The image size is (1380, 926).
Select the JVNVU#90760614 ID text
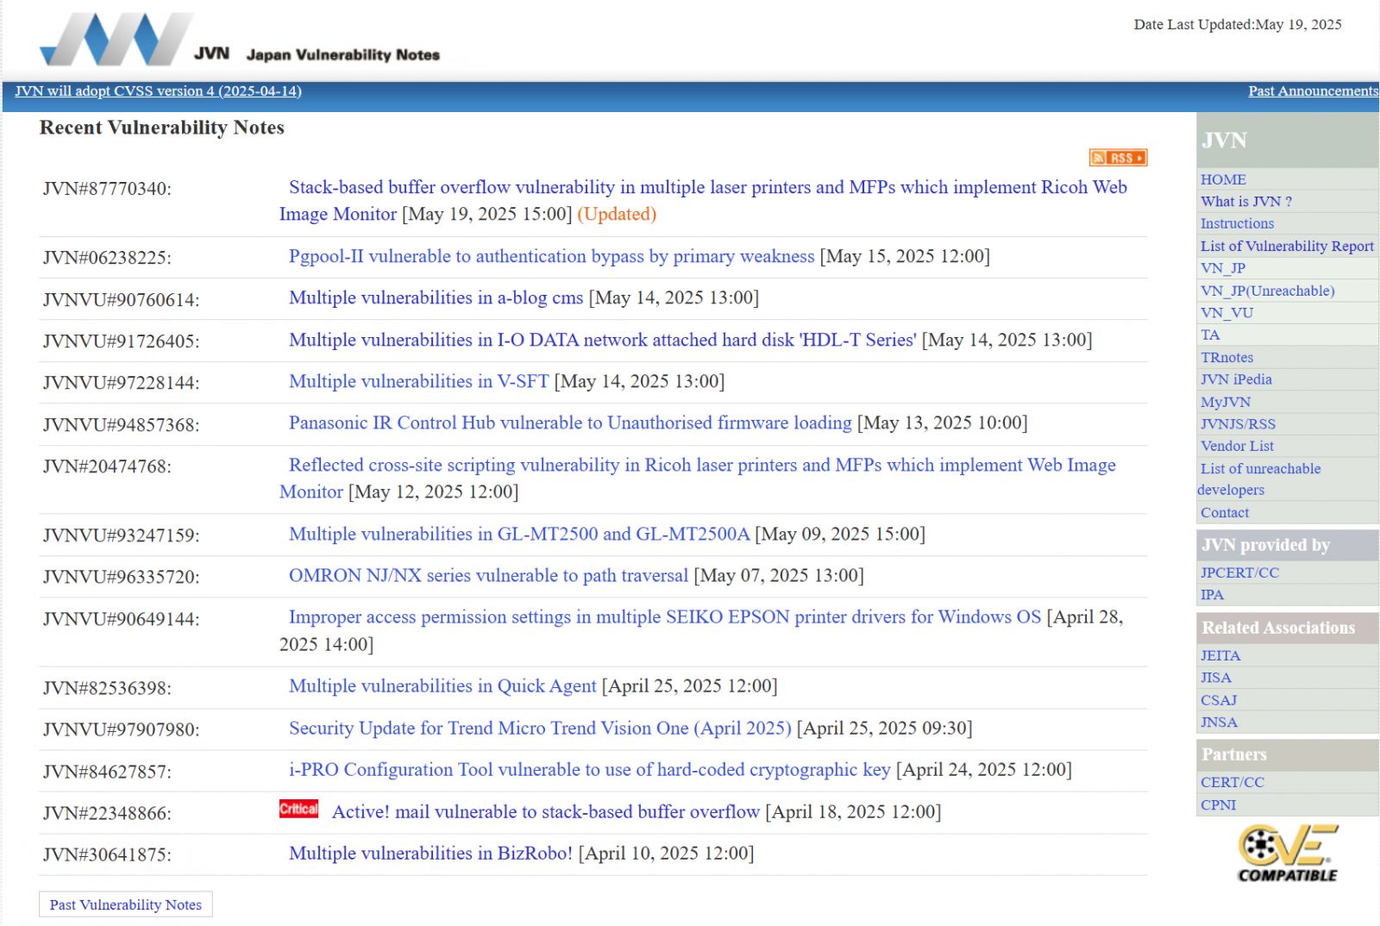121,300
